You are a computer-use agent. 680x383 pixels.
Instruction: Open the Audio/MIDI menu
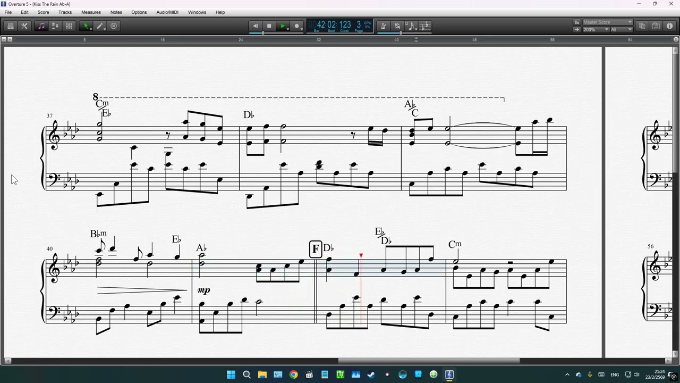[x=167, y=12]
